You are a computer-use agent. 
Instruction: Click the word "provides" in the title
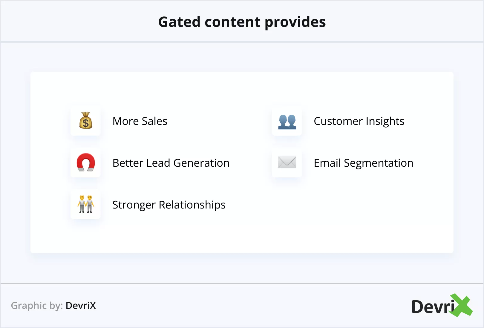(x=295, y=23)
